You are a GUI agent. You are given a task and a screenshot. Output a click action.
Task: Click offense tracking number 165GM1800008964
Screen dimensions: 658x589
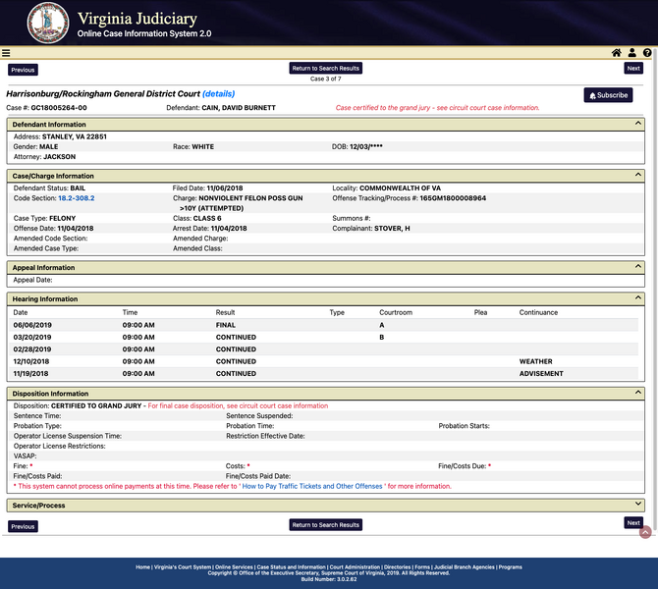click(x=453, y=198)
